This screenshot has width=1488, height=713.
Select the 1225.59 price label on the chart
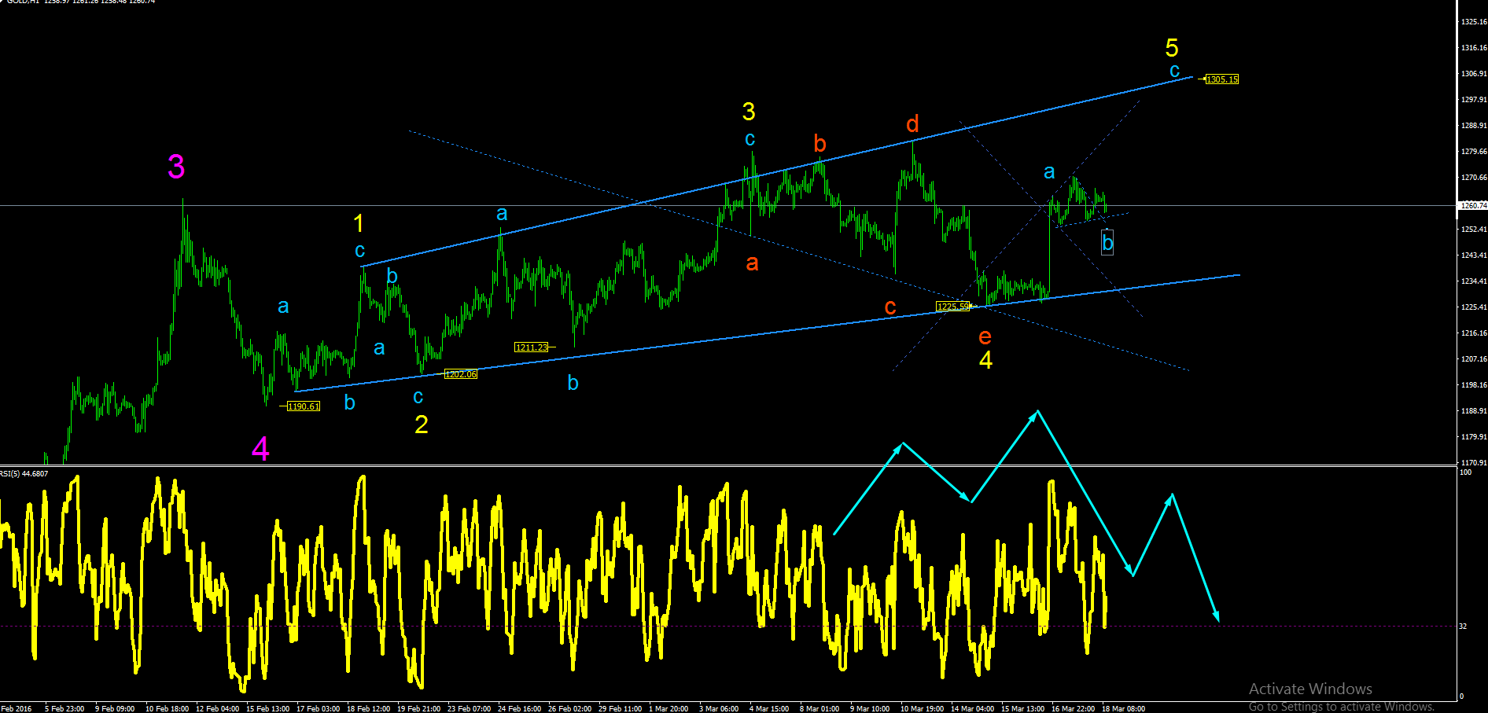point(952,307)
